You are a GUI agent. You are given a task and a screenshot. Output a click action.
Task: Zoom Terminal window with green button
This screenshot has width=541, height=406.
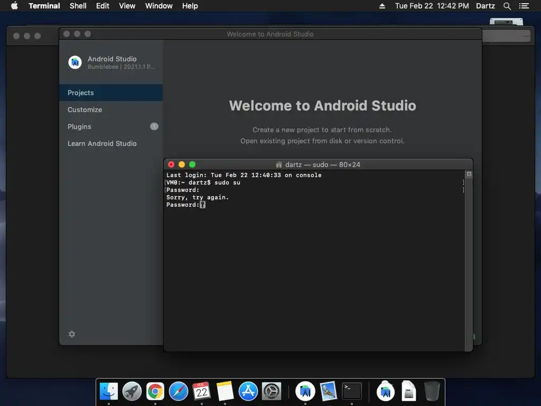coord(192,164)
